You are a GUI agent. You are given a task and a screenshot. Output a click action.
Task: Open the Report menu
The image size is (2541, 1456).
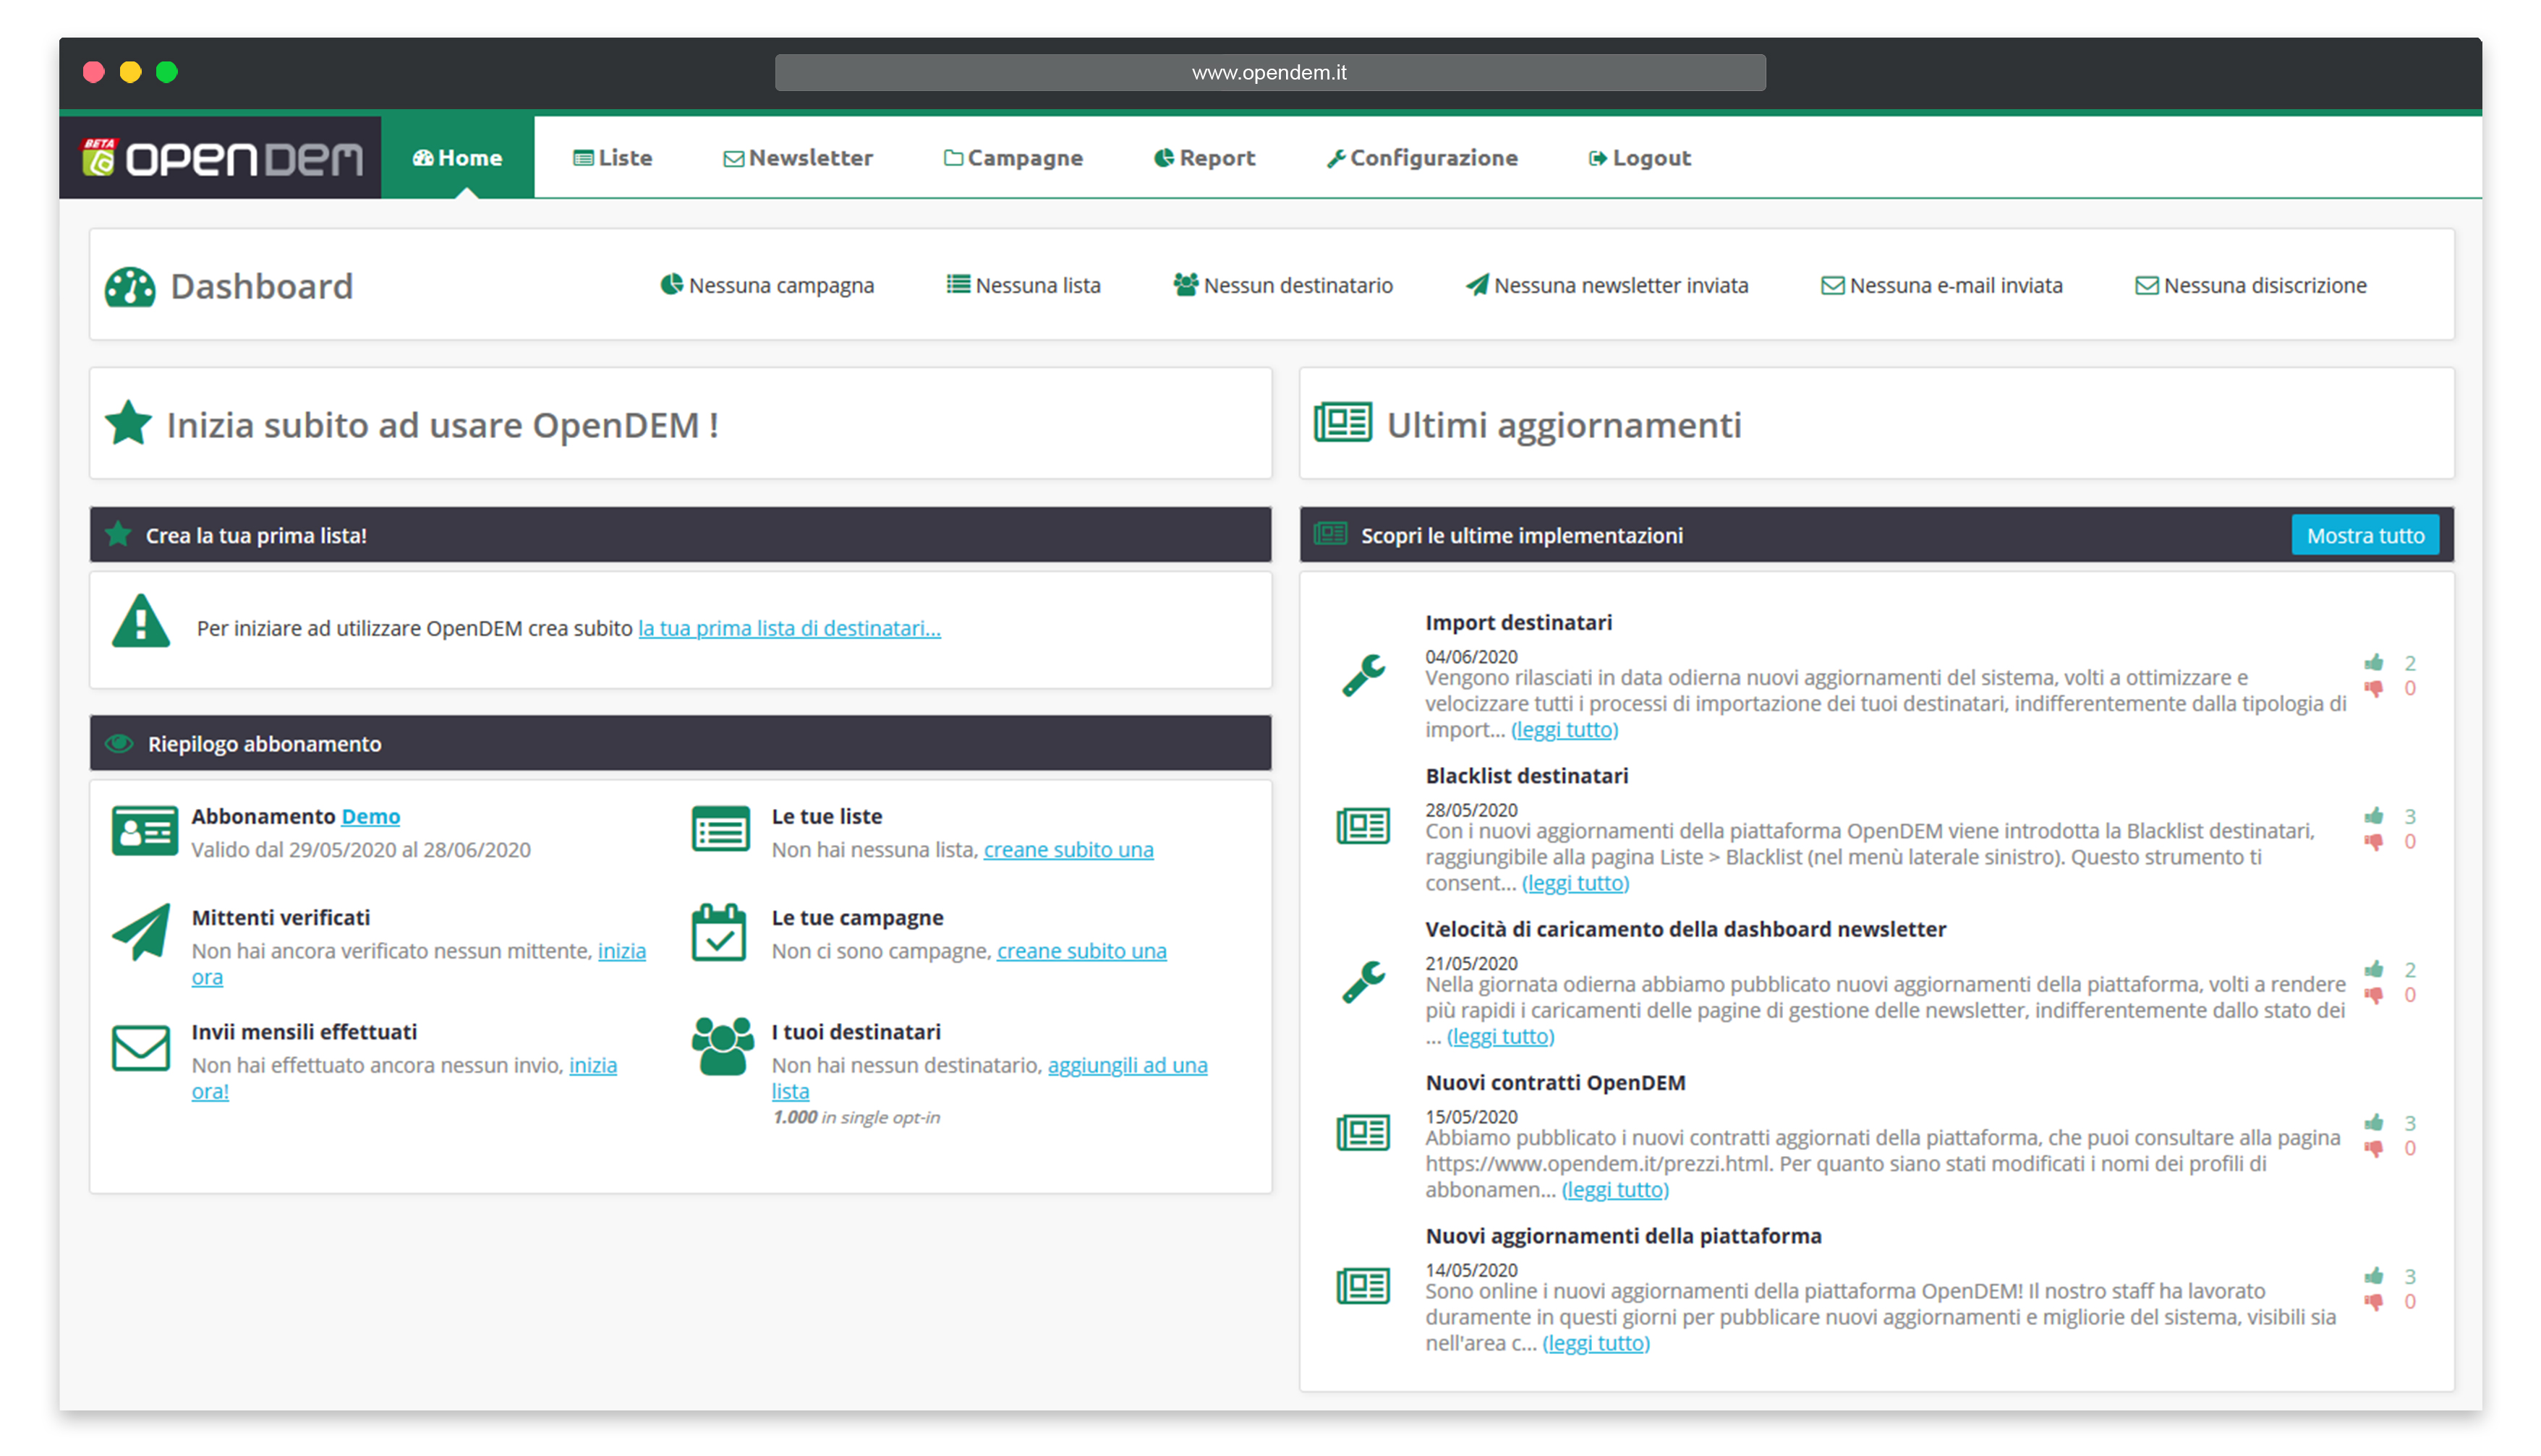[1204, 158]
